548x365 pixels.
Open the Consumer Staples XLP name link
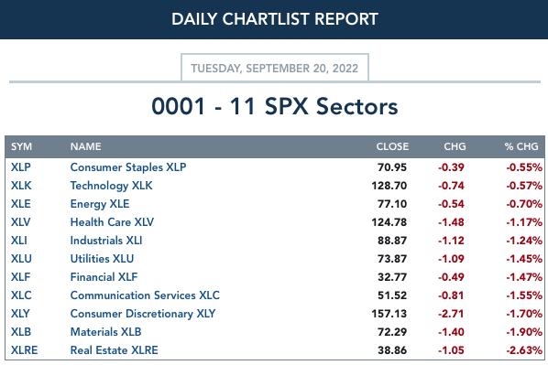128,167
